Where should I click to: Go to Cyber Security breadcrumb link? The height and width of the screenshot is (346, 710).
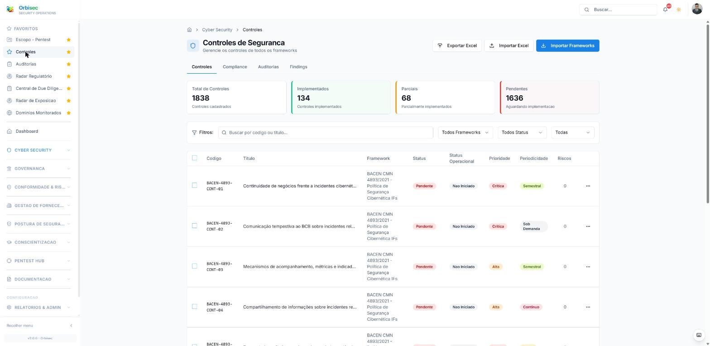click(217, 30)
